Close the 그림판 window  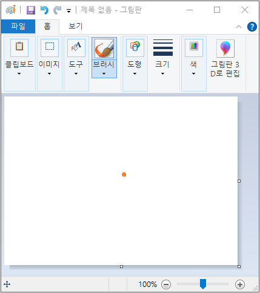pos(245,10)
